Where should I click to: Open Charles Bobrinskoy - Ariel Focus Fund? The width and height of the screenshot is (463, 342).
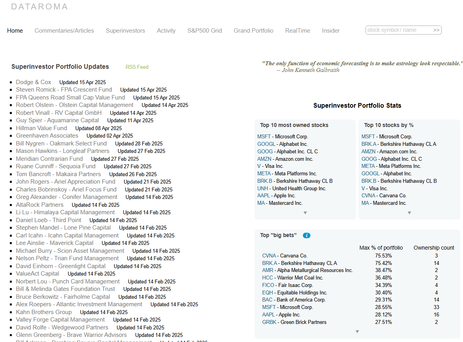[66, 189]
